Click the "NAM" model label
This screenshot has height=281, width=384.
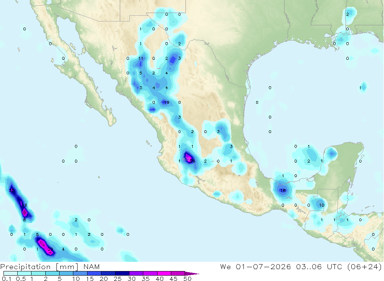(x=92, y=267)
